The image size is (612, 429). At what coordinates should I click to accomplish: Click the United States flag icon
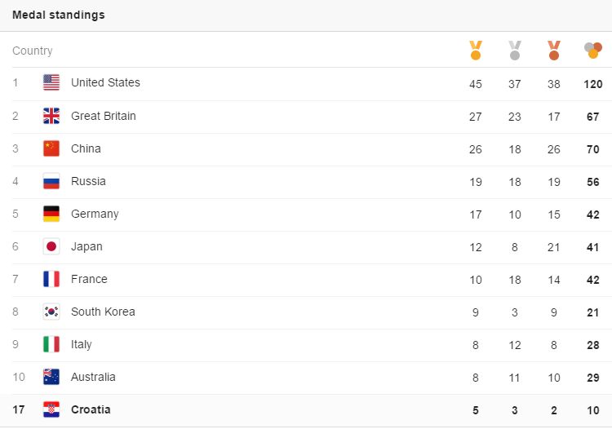tap(51, 82)
